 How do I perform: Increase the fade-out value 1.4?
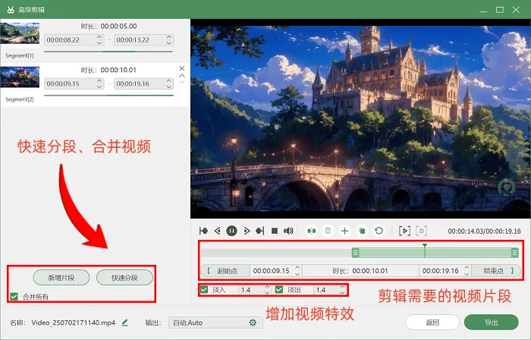(342, 287)
